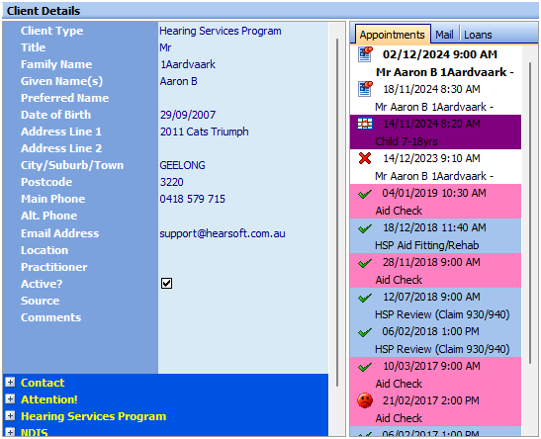Switch to the Loans tab
This screenshot has width=541, height=439.
pos(478,35)
